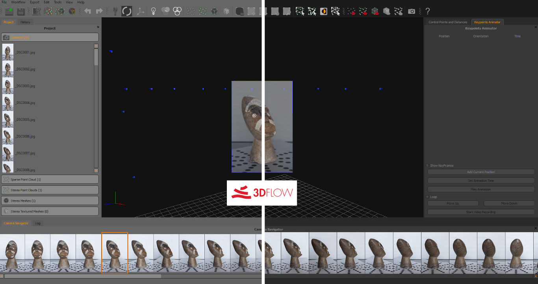Click the save project floppy icon
This screenshot has width=538, height=284.
21,11
